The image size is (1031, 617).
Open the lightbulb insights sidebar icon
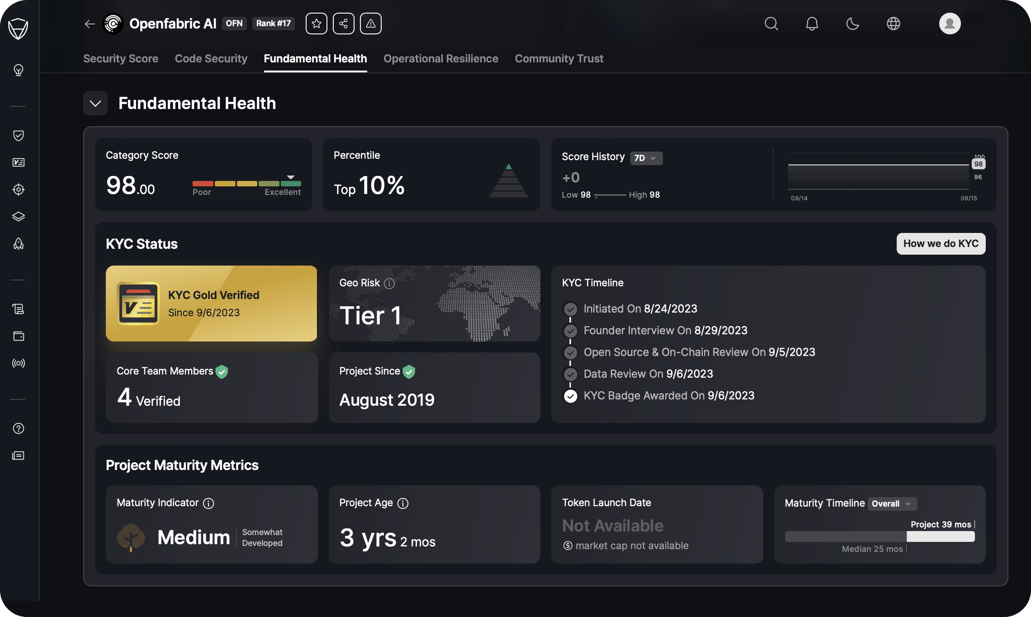pos(19,70)
